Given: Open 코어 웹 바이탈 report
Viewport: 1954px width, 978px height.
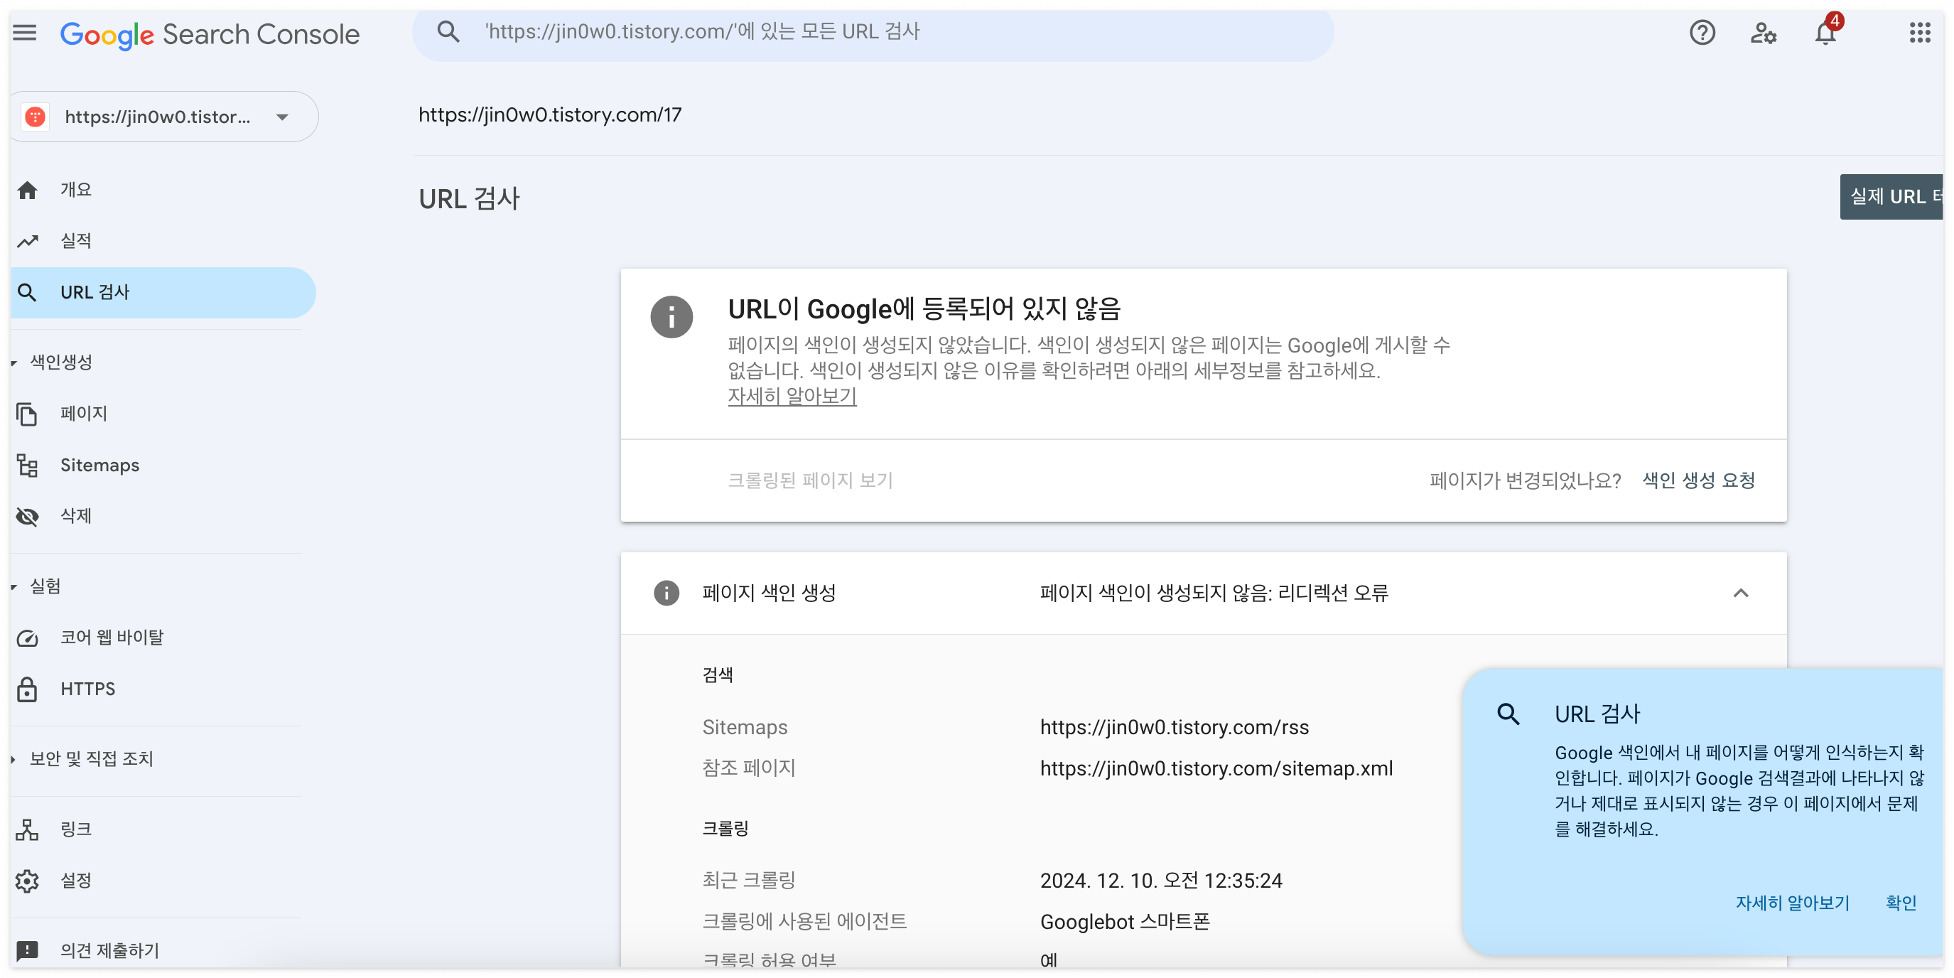Looking at the screenshot, I should click(x=112, y=638).
